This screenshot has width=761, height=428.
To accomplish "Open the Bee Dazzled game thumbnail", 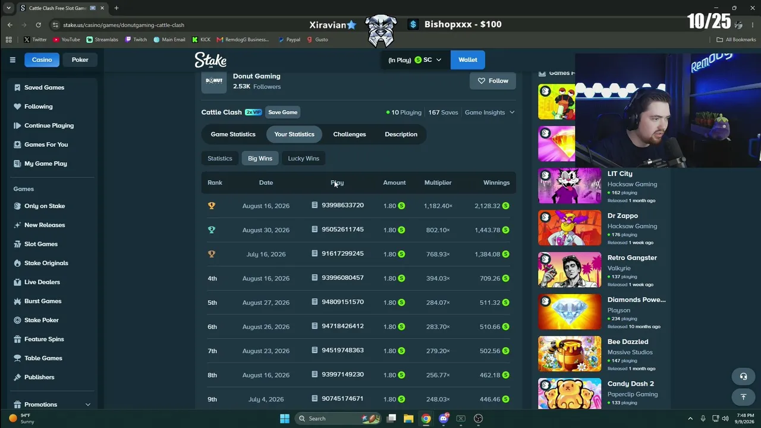I will pos(570,354).
